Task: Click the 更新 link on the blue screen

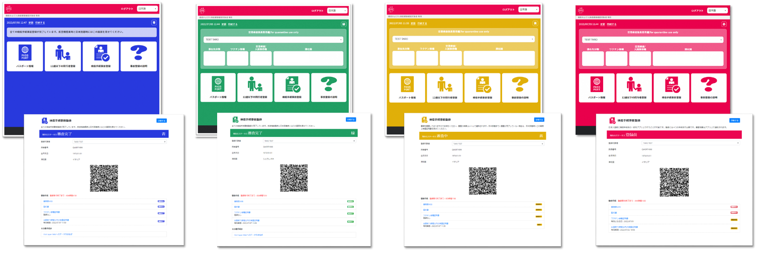Action: [31, 23]
